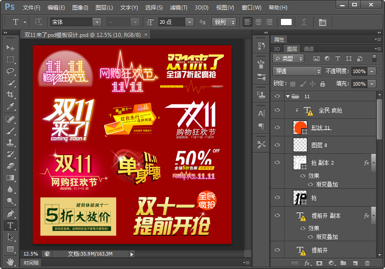Click the center text alignment button
Viewport: 385px width, 269px height.
tap(258, 22)
